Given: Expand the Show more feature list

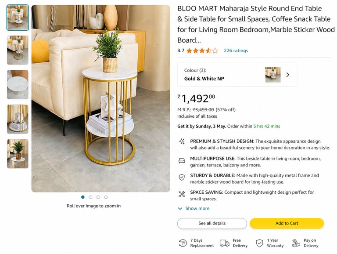Looking at the screenshot, I should point(194,209).
